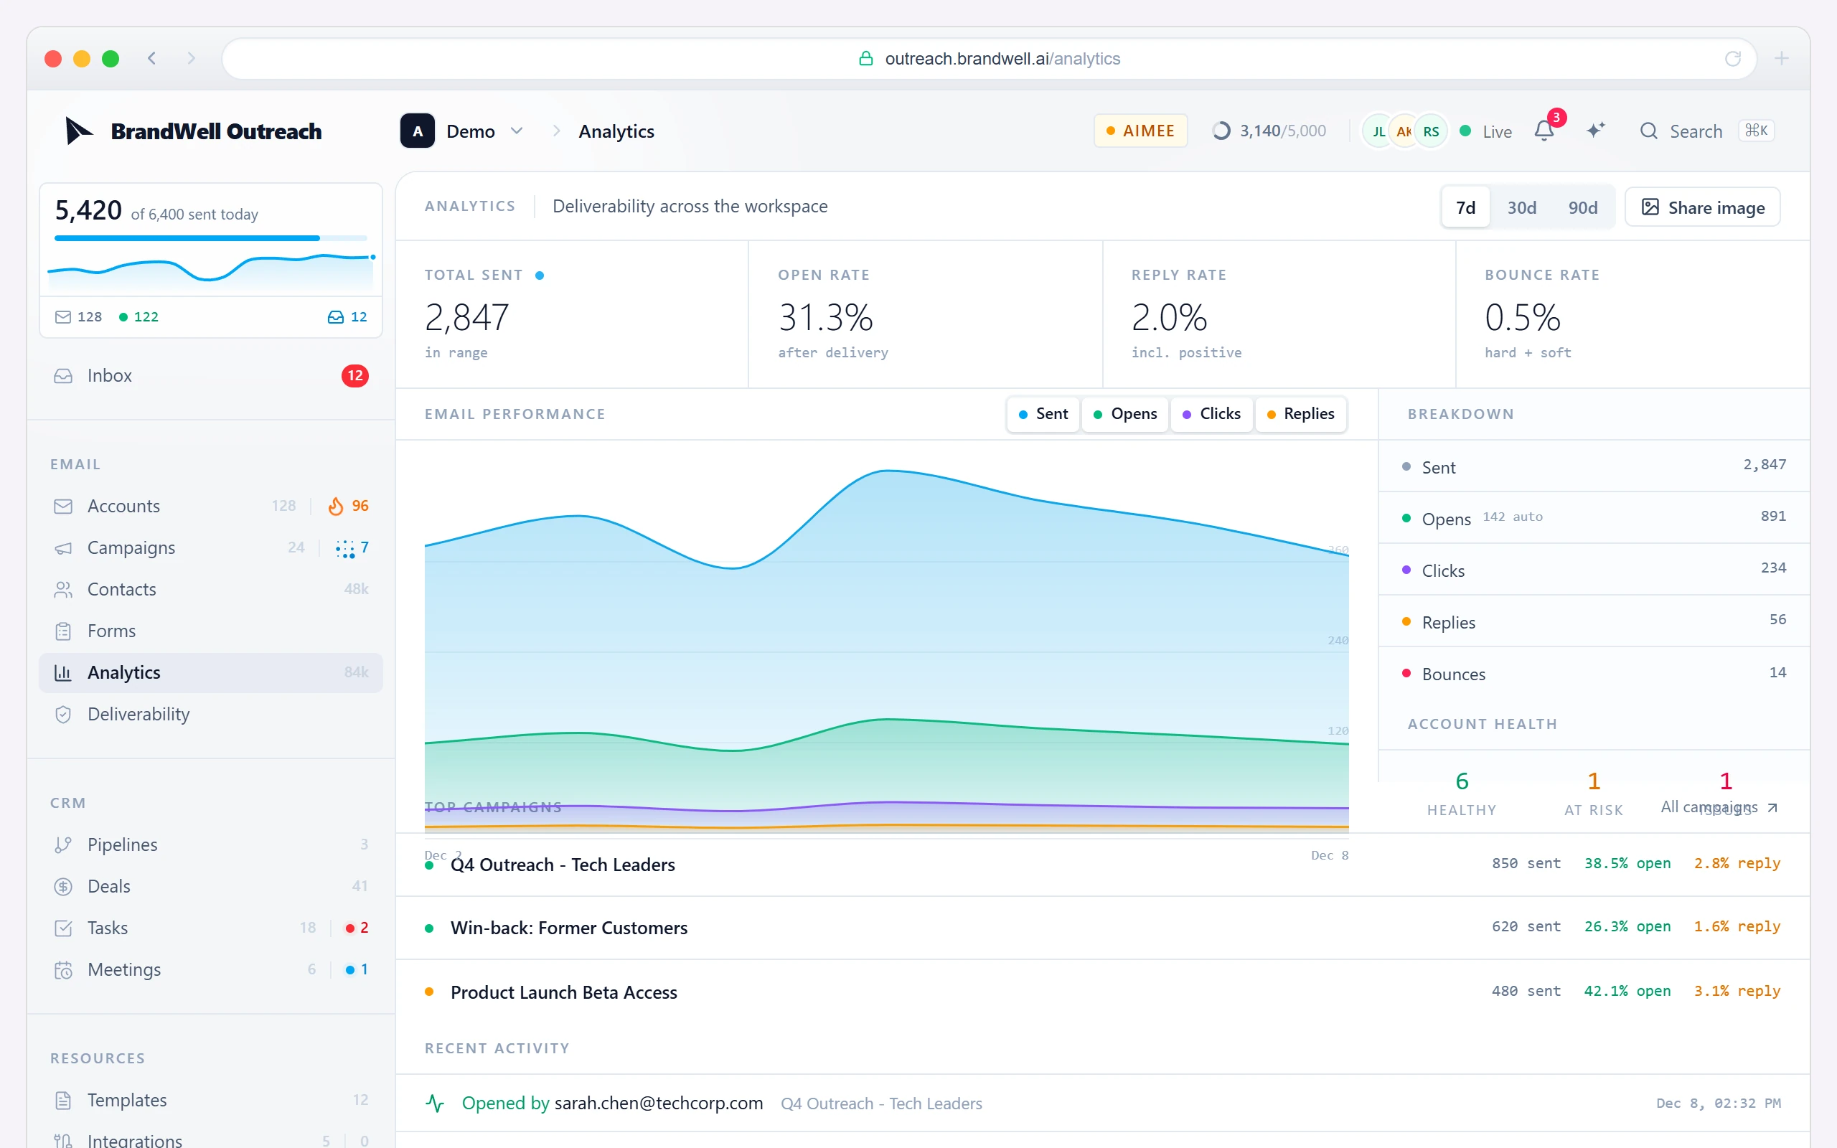Toggle the AIMEE assistant badge
The image size is (1837, 1148).
pyautogui.click(x=1140, y=131)
